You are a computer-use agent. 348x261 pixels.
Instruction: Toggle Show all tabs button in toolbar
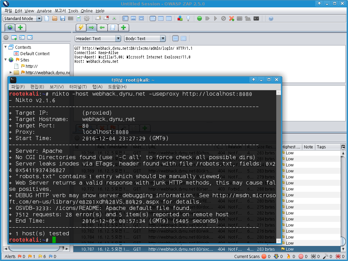98,18
